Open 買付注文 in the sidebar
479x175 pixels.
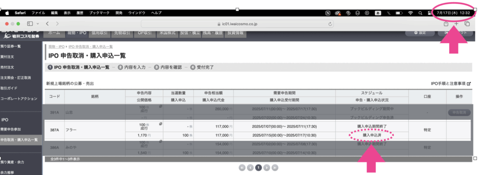point(7,57)
